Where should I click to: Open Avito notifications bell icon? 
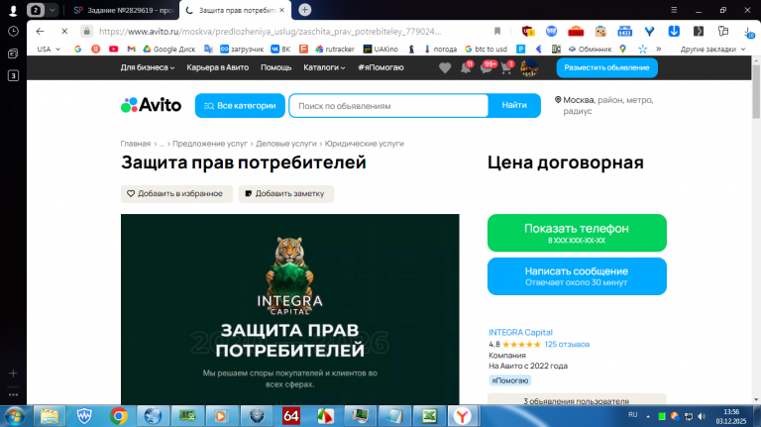click(466, 68)
